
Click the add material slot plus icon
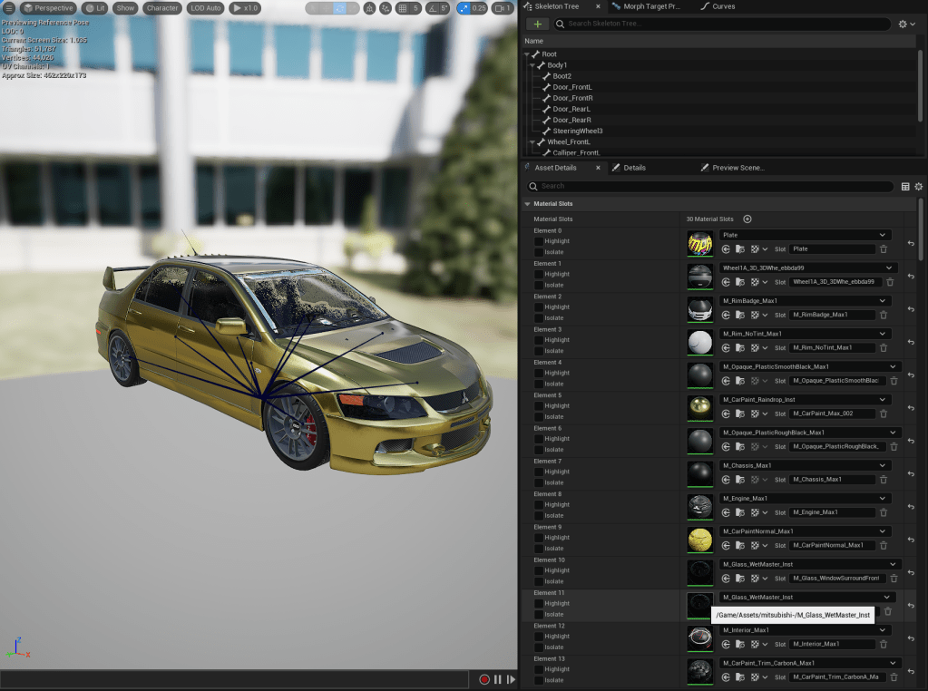pos(747,219)
